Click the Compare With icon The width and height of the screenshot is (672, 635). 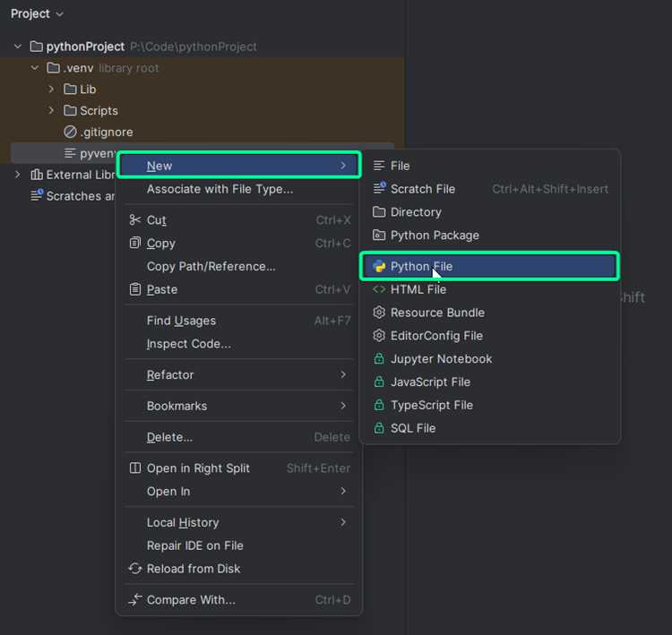135,600
